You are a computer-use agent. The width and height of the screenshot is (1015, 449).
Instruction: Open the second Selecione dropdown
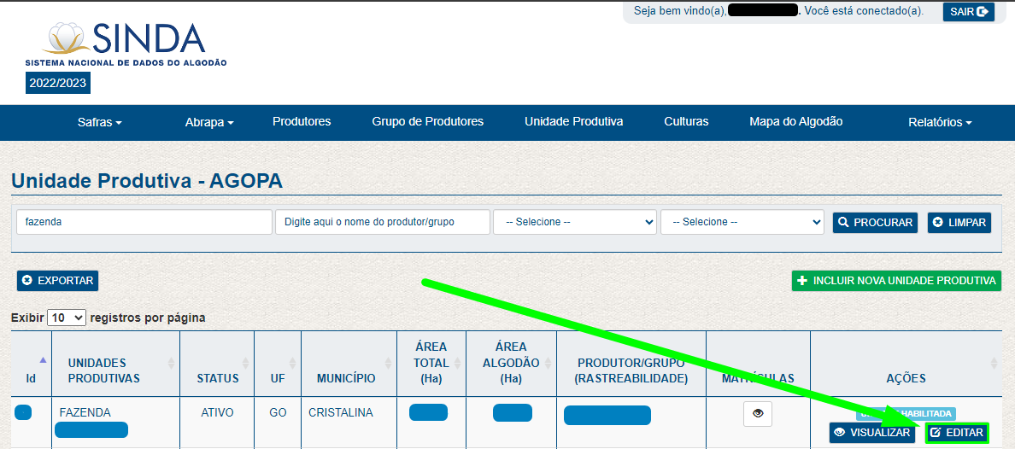click(x=742, y=222)
